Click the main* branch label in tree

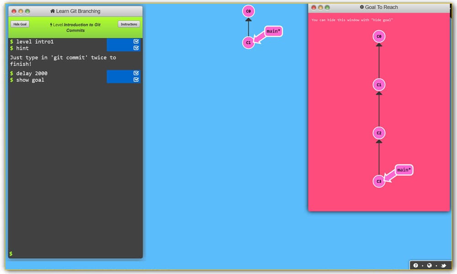tap(274, 32)
